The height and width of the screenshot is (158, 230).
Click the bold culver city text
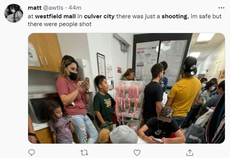coord(99,16)
